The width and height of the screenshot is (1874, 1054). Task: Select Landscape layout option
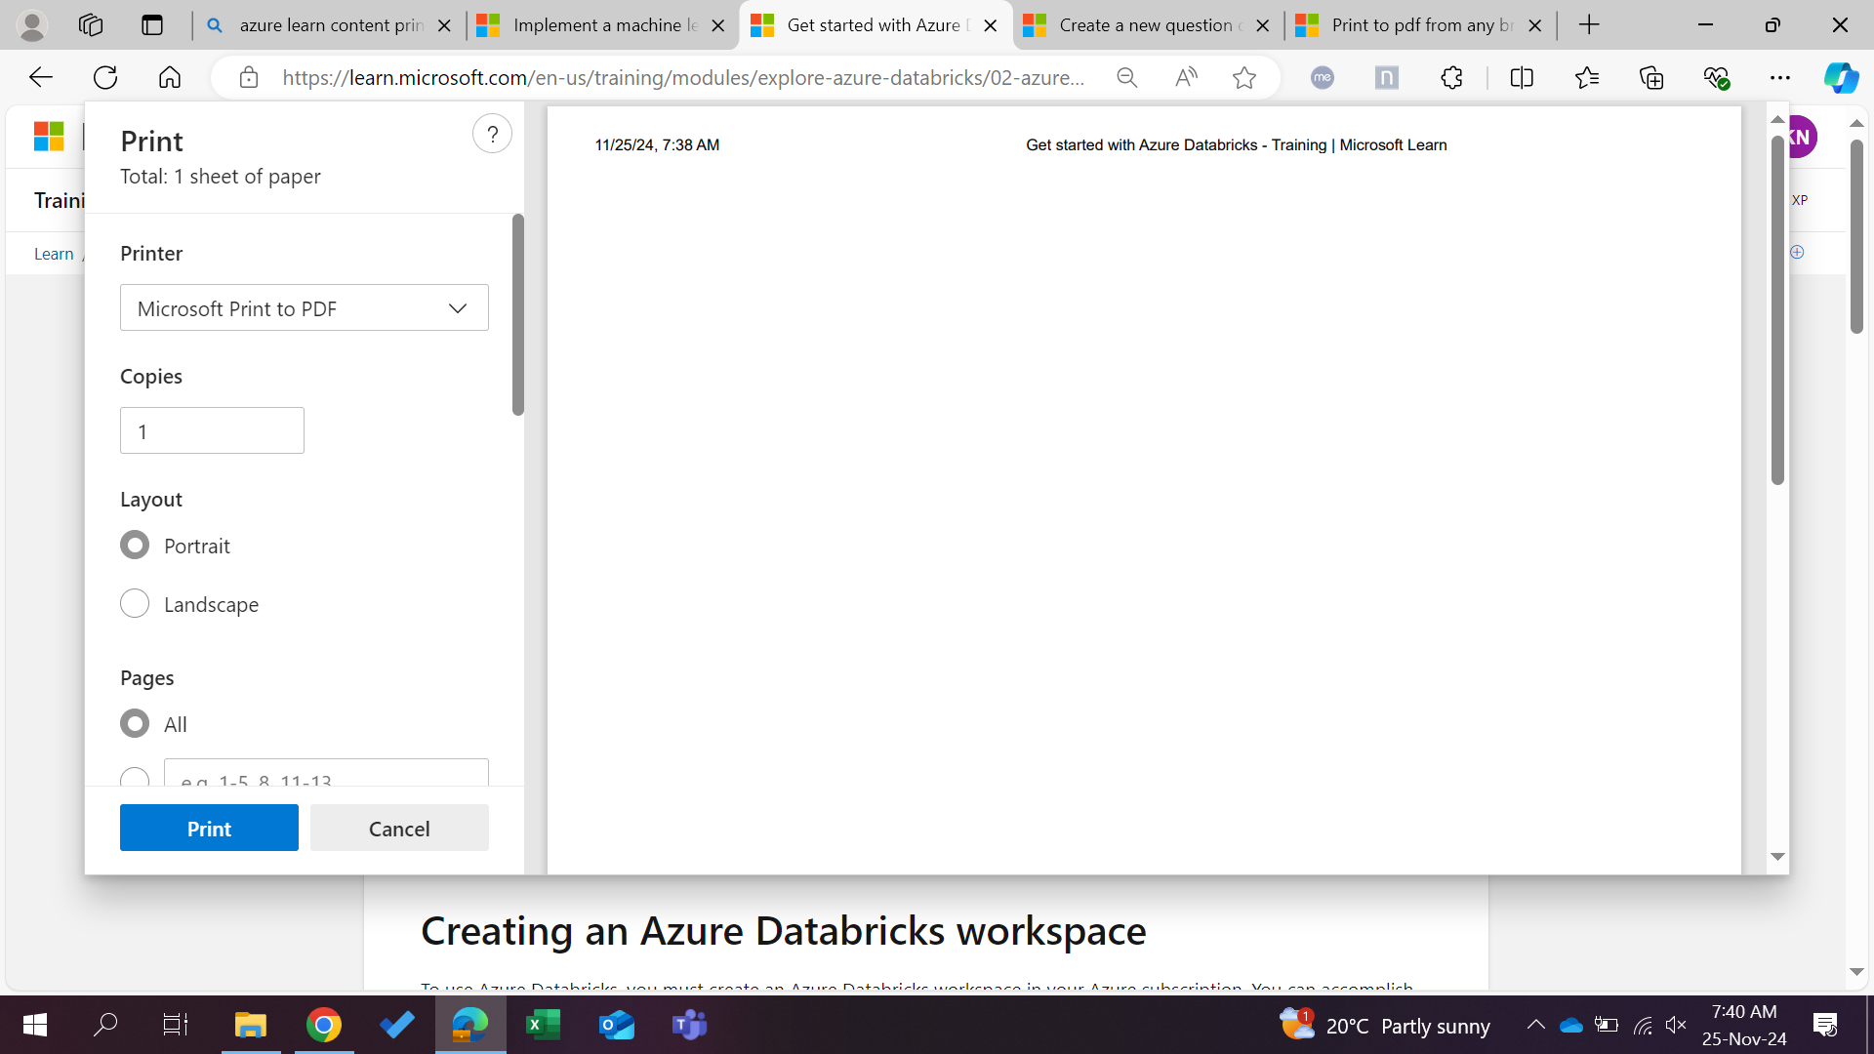pyautogui.click(x=135, y=604)
